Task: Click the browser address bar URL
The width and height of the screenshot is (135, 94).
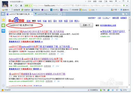Action: click(78, 5)
